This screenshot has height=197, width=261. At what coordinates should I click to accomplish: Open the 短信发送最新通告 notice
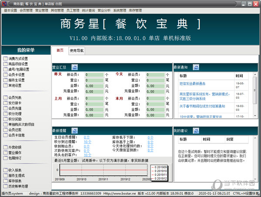coord(192,83)
